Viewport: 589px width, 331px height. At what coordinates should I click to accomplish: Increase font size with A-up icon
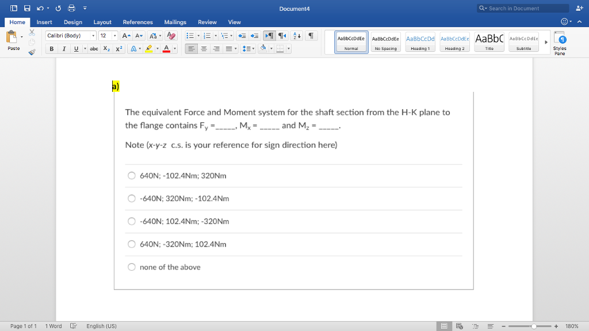tap(126, 36)
